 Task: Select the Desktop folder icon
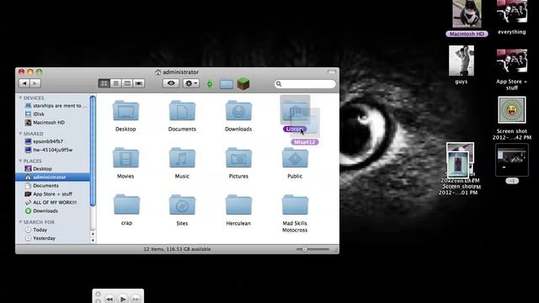point(125,110)
